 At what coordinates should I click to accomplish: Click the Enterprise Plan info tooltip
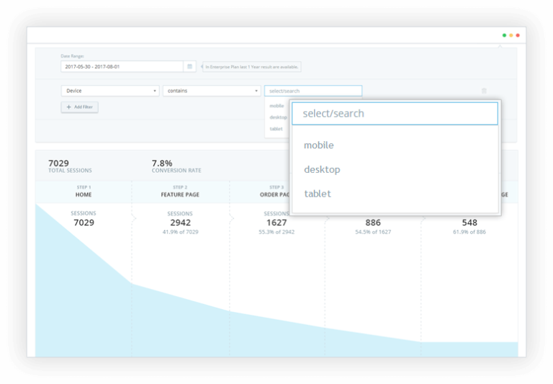(x=252, y=67)
